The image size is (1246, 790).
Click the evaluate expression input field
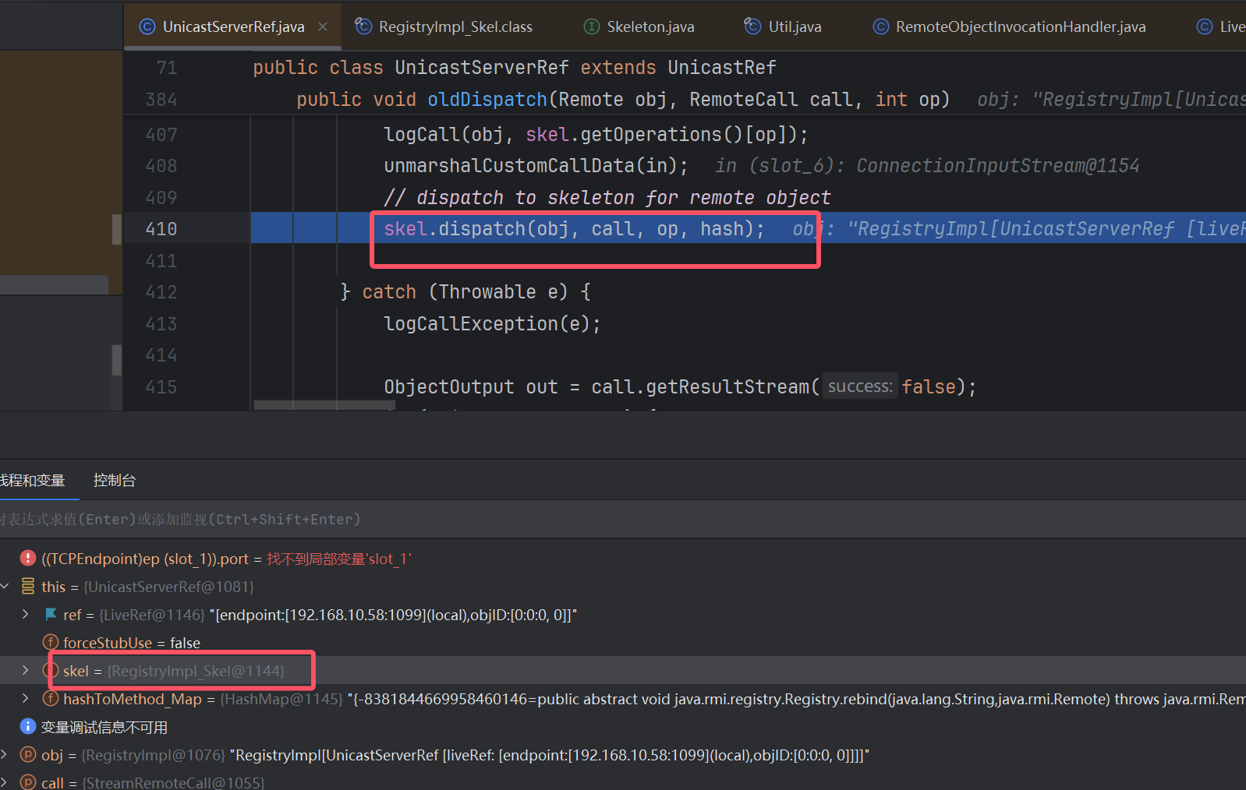click(546, 520)
